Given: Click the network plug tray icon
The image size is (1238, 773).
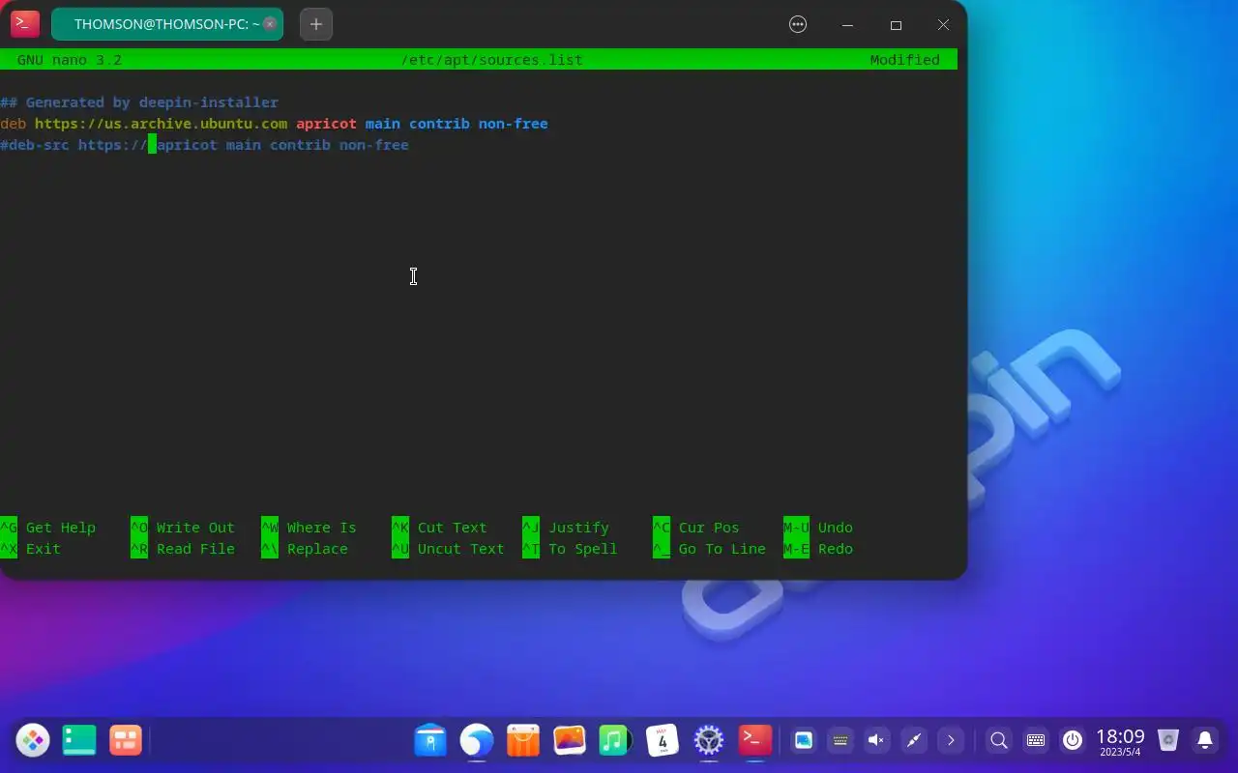Looking at the screenshot, I should pos(913,741).
